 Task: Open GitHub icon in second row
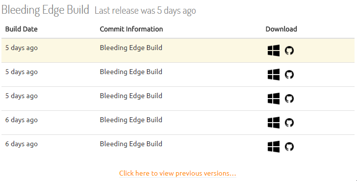click(289, 75)
